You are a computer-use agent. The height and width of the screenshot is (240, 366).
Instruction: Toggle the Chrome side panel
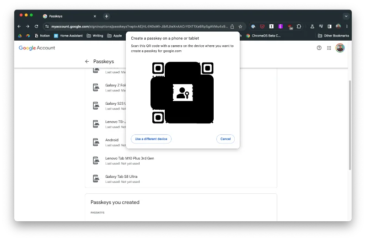(329, 27)
